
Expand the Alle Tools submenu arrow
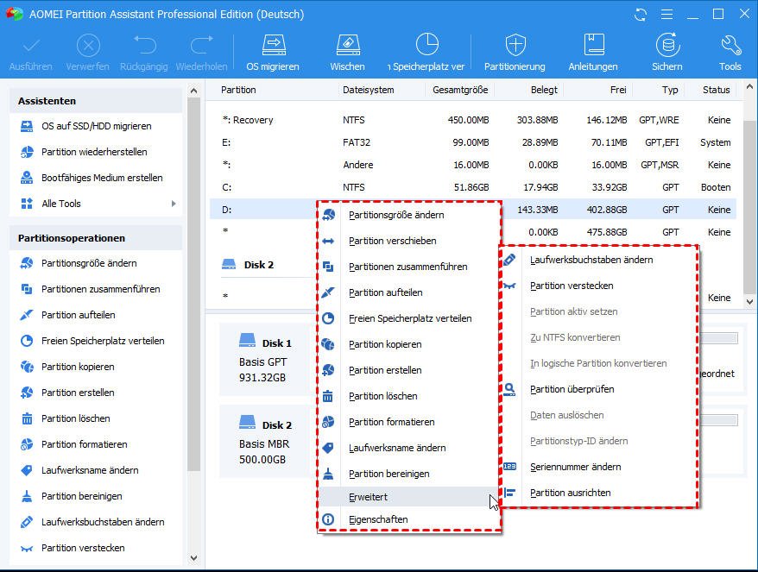(174, 204)
